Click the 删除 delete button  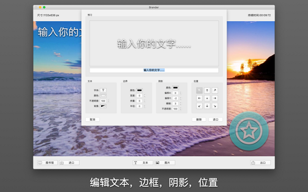199,119
